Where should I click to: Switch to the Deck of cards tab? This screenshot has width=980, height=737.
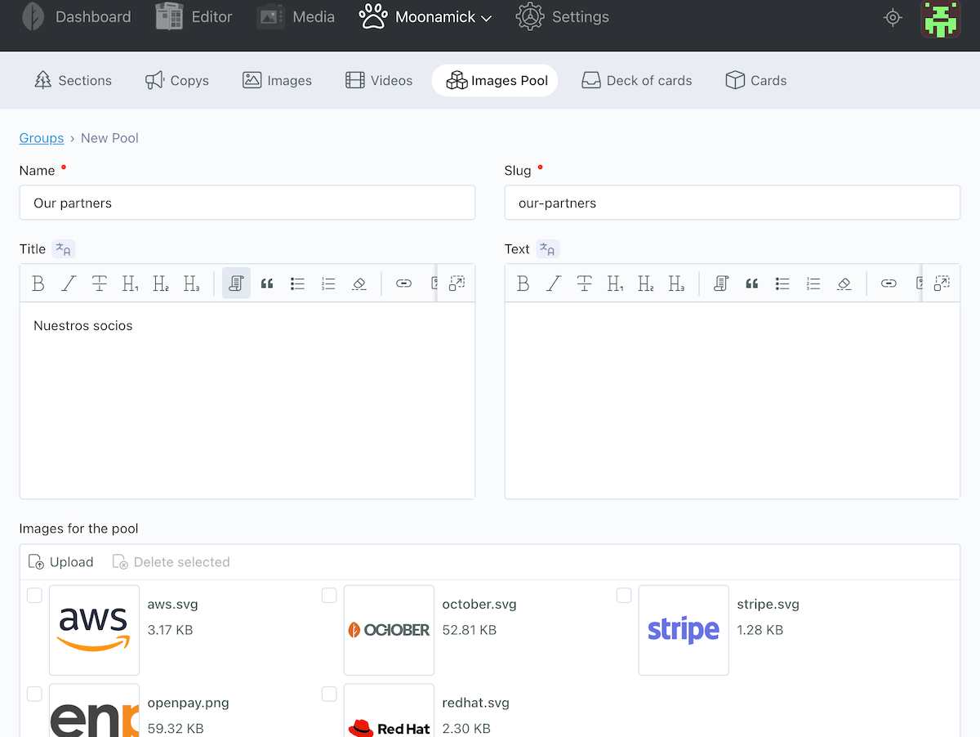coord(636,81)
